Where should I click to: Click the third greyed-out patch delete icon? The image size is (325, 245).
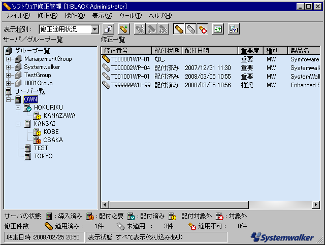[x=163, y=29]
